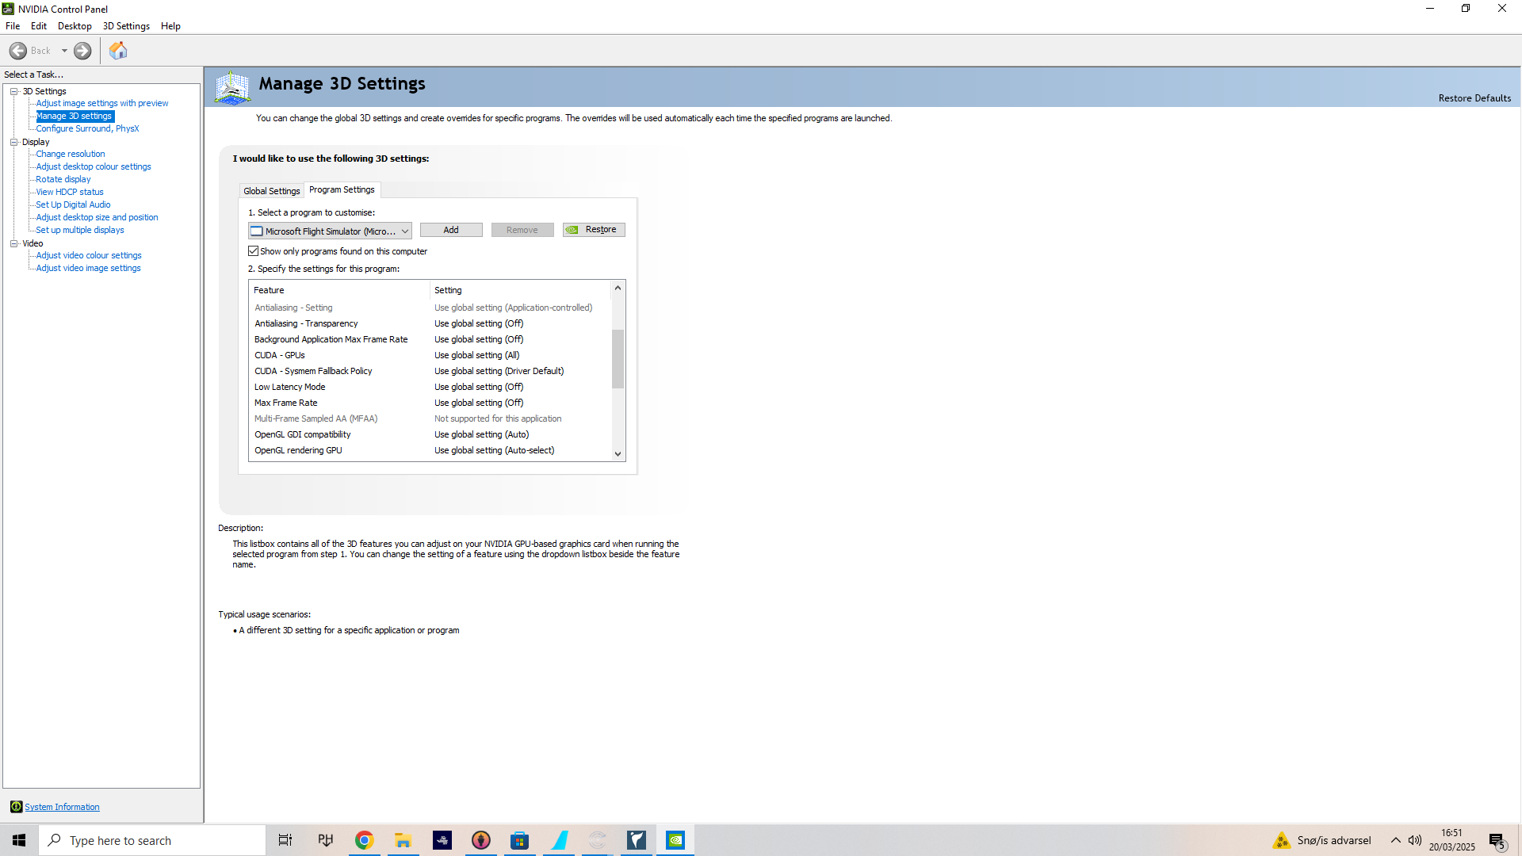Viewport: 1522px width, 856px height.
Task: Open the System Information link icon
Action: click(16, 806)
